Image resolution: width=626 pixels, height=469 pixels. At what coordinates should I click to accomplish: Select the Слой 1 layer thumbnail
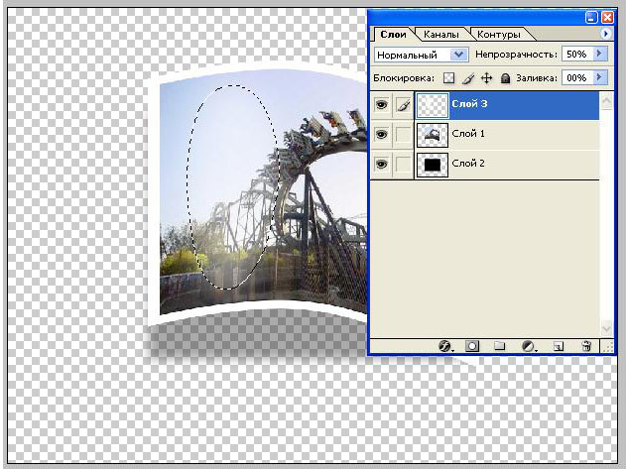pos(432,134)
